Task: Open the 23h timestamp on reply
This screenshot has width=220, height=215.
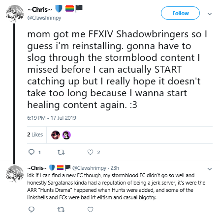Action: [115, 168]
